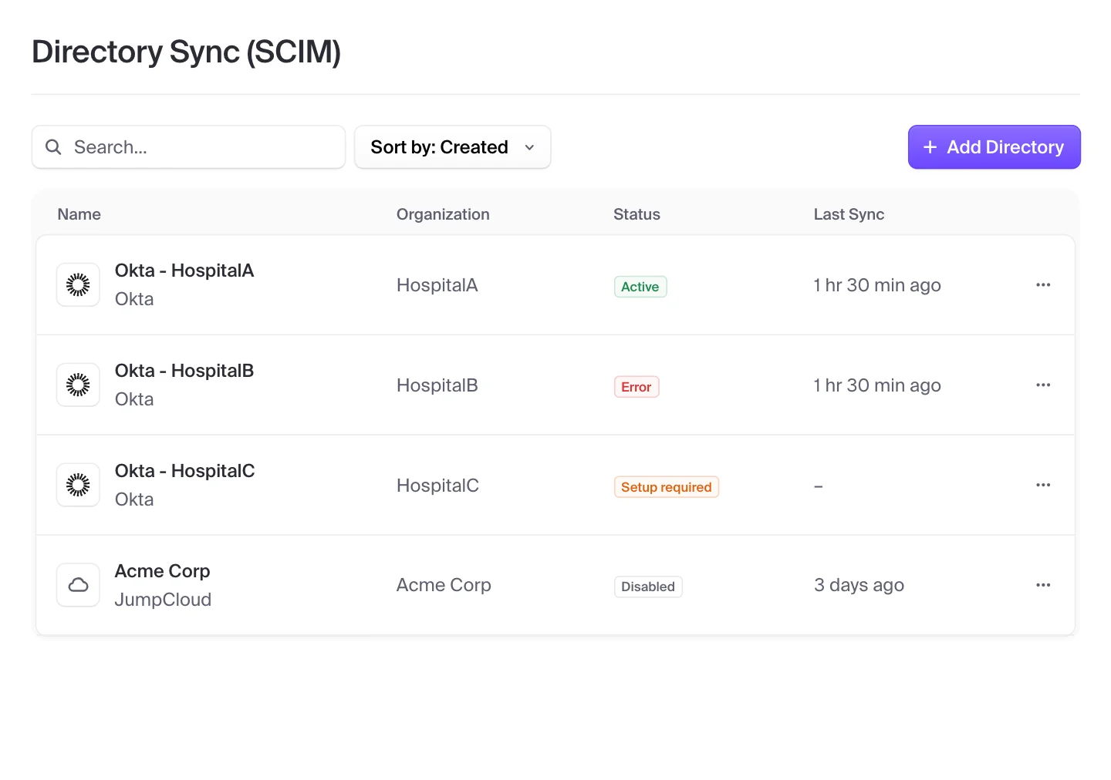1111x780 pixels.
Task: Click the 3 days ago last sync value
Action: tap(859, 585)
